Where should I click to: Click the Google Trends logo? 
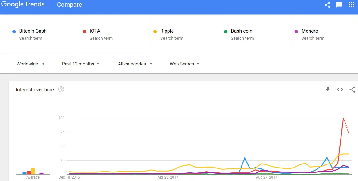[23, 5]
